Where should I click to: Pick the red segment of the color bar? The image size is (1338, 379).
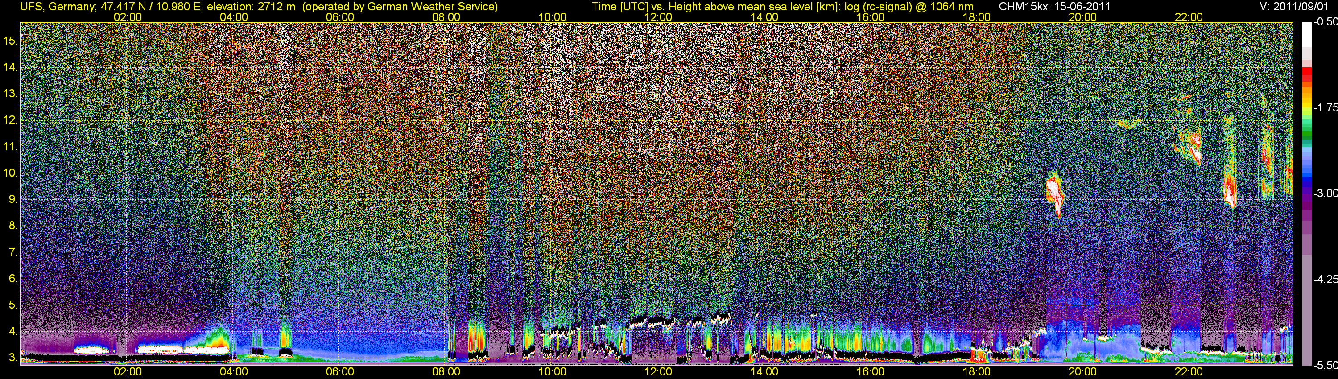(x=1306, y=78)
